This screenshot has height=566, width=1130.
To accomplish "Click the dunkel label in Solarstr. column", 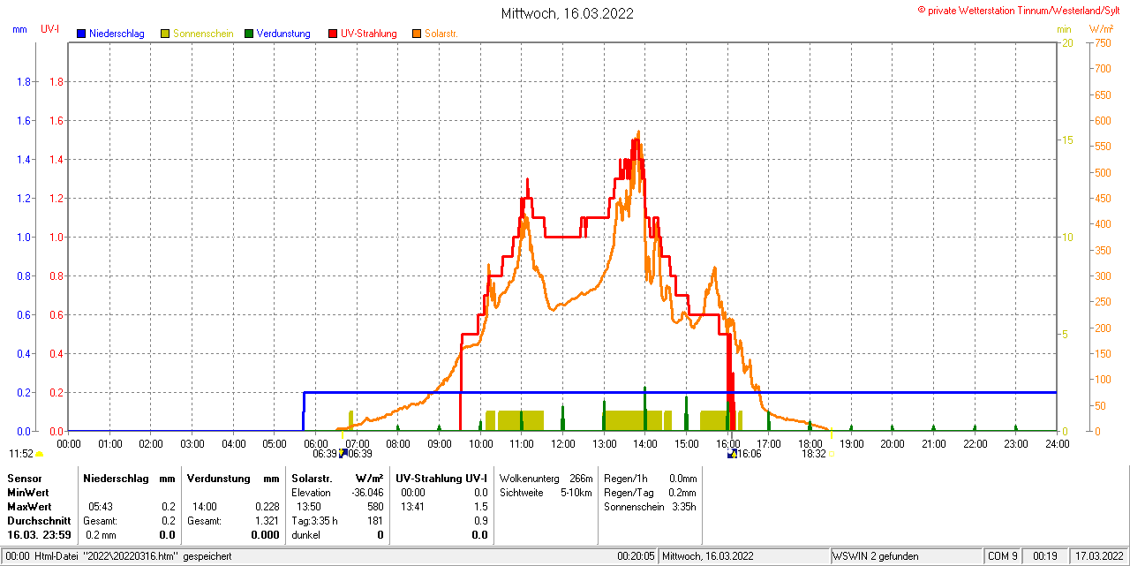I will point(305,535).
